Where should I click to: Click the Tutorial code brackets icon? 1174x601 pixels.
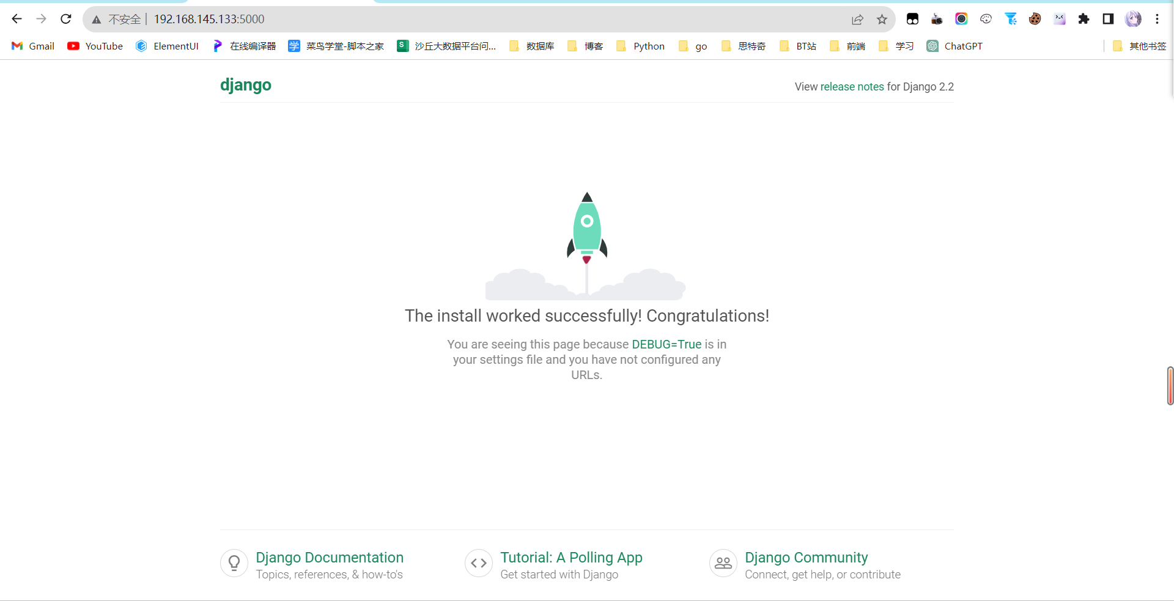pos(479,563)
